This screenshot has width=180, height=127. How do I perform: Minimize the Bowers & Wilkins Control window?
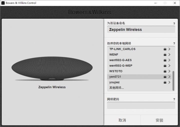(x=155, y=3)
